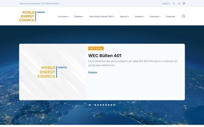Viewport: 204px width, 127px height.
Task: Follow the Detaylar link
Action: (x=93, y=73)
